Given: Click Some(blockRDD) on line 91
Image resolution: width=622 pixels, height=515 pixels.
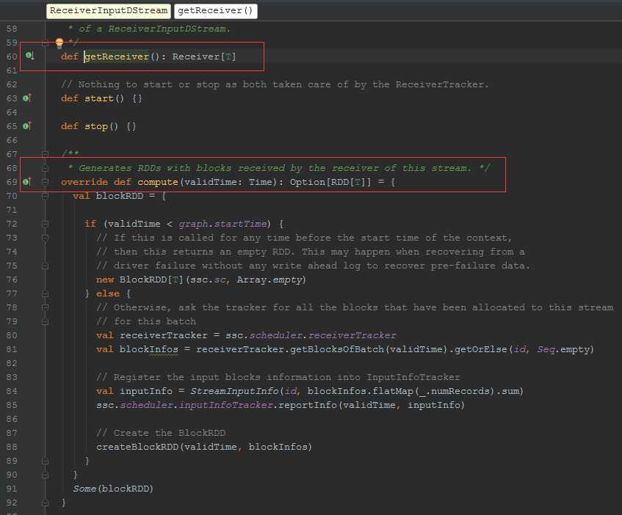Looking at the screenshot, I should point(113,489).
